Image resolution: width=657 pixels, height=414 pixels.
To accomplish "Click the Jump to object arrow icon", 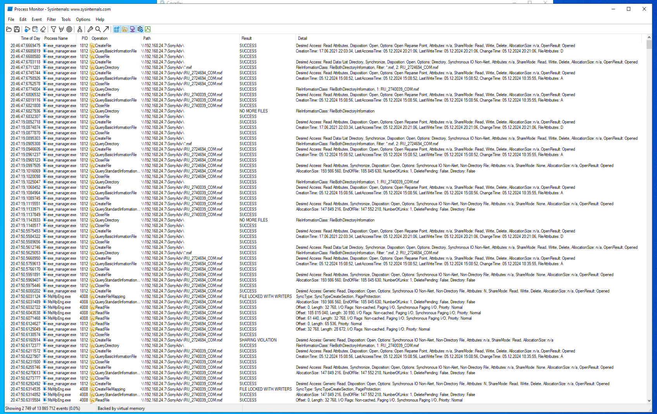I will point(106,29).
